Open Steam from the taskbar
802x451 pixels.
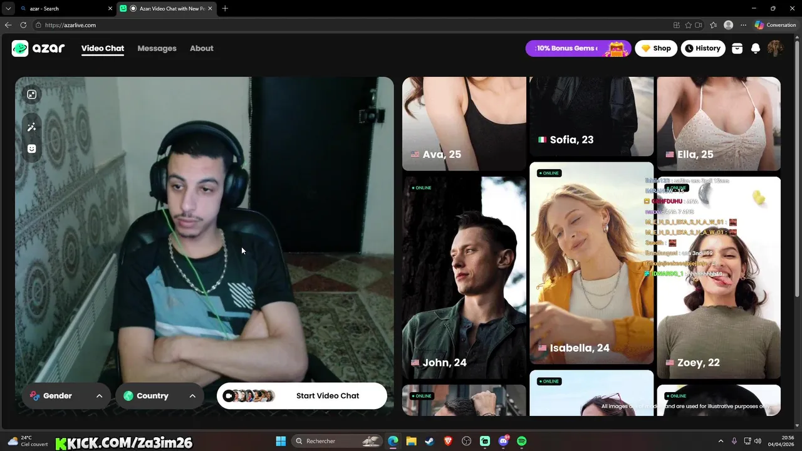(429, 441)
